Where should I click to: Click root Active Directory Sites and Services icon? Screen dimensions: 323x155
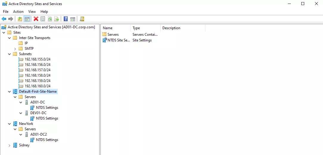pos(4,27)
